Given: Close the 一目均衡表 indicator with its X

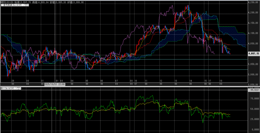Looking at the screenshot, I should (28, 5).
